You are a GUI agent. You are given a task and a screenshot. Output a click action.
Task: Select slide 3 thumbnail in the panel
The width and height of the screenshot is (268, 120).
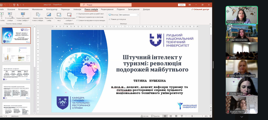pos(16,73)
